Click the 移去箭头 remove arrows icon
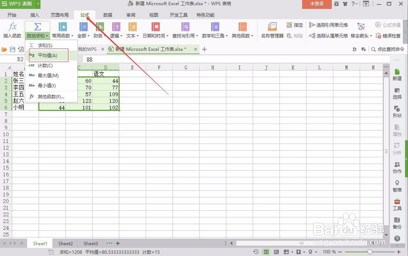The height and width of the screenshot is (256, 408). click(361, 26)
